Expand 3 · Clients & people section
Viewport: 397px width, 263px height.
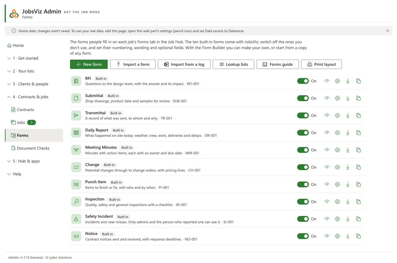(34, 84)
